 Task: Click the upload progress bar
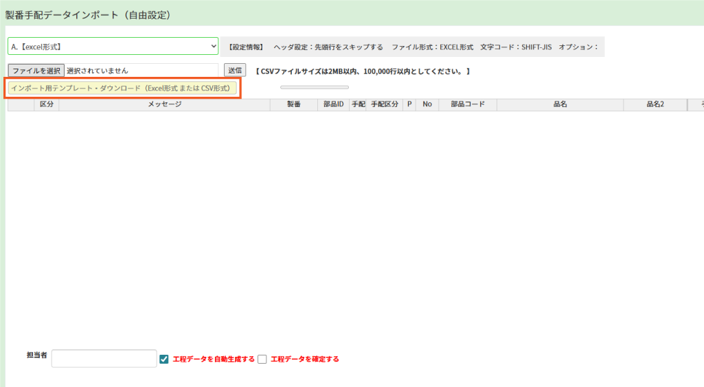tap(314, 87)
